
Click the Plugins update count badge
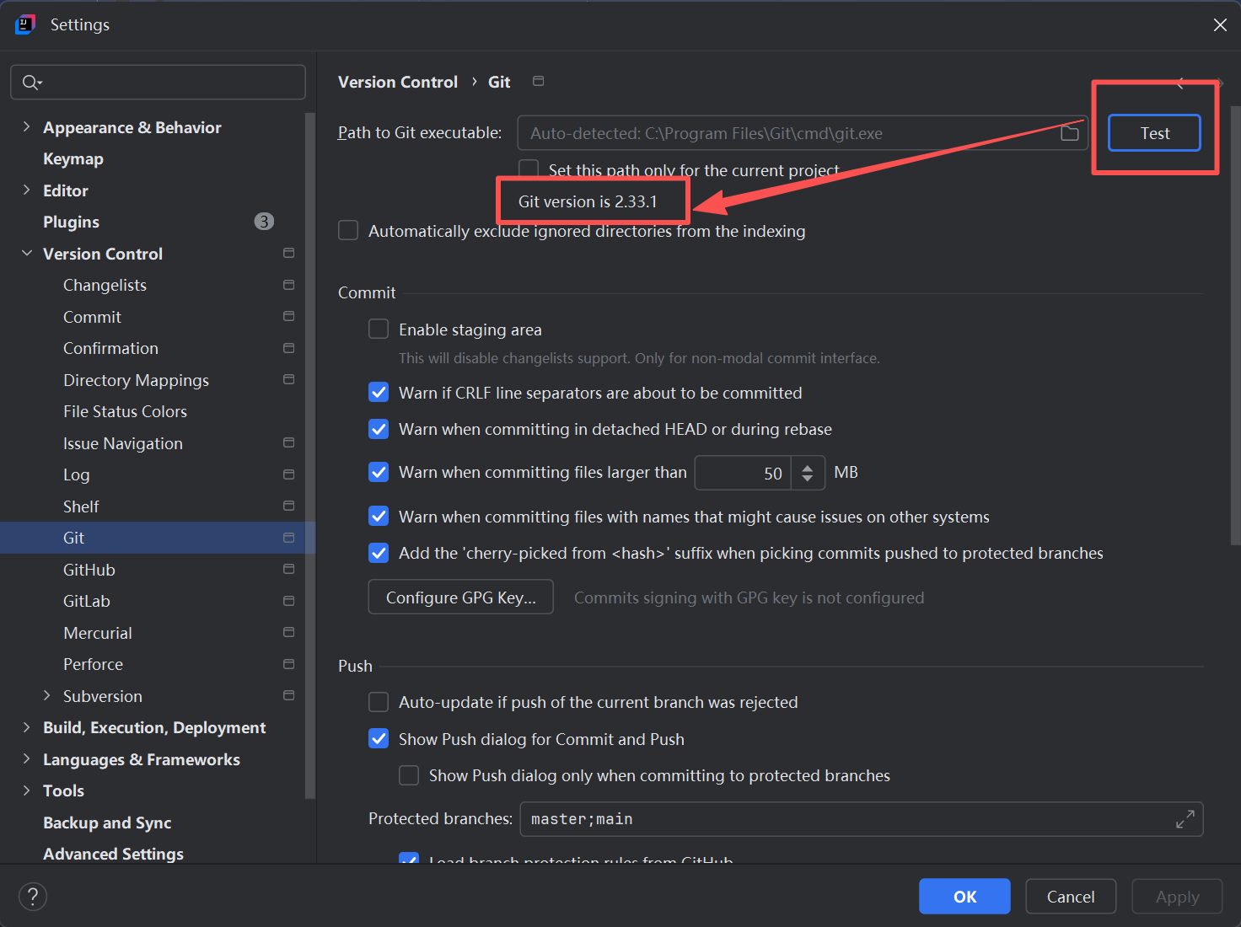(x=264, y=222)
